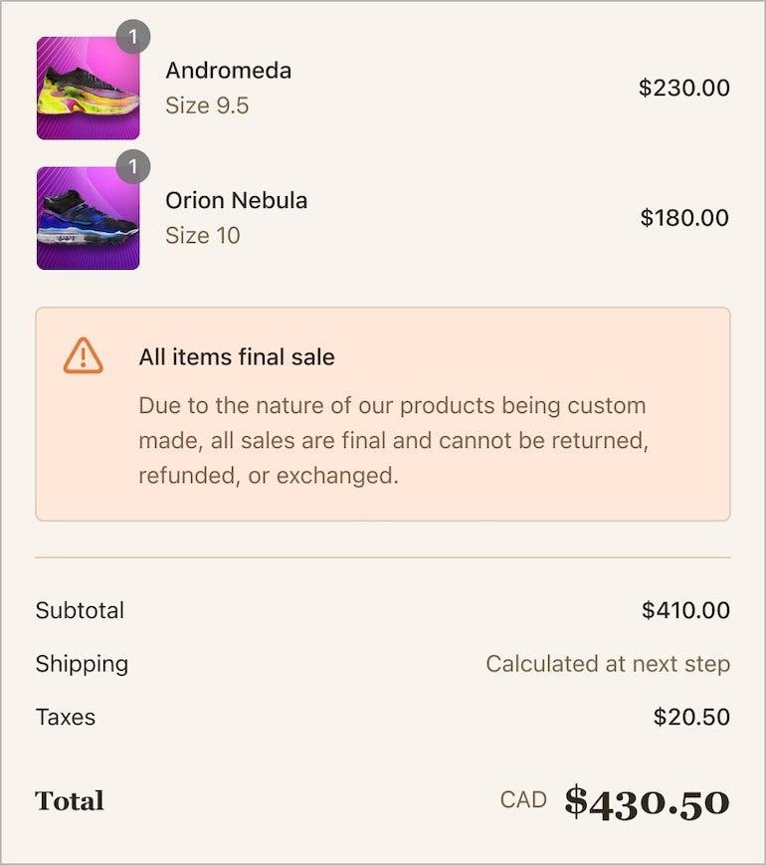Screen dimensions: 766x865
Task: Click the $430.50 total amount
Action: 647,801
